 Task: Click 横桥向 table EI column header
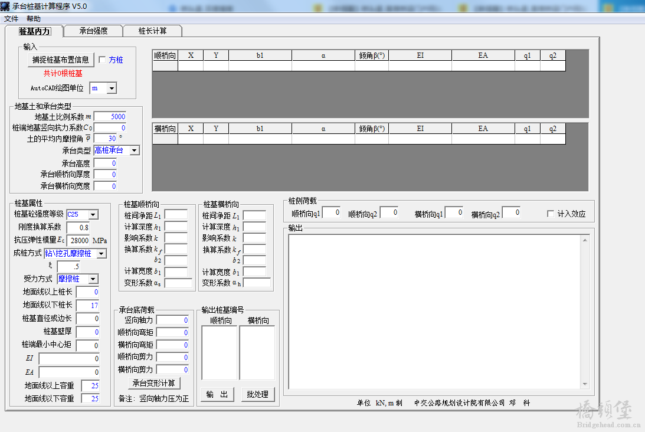click(420, 129)
